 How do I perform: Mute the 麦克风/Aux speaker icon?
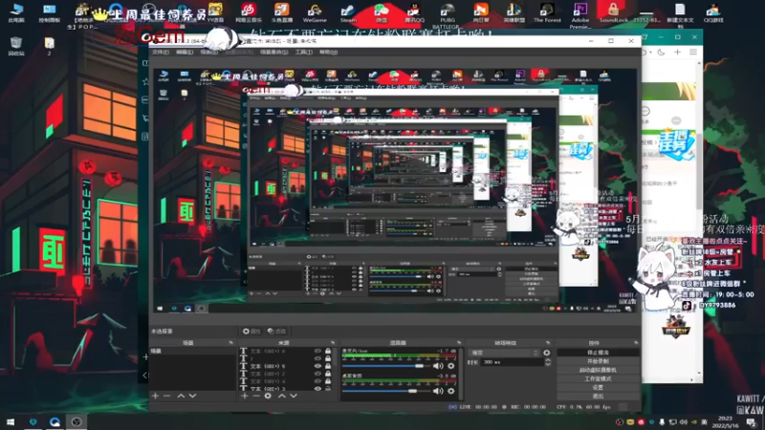pos(438,366)
